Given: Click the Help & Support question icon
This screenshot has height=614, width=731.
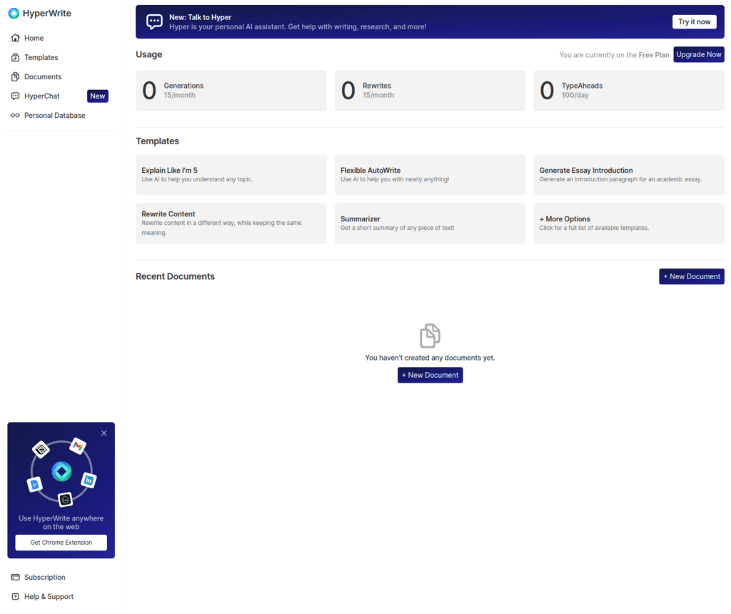Looking at the screenshot, I should click(16, 596).
